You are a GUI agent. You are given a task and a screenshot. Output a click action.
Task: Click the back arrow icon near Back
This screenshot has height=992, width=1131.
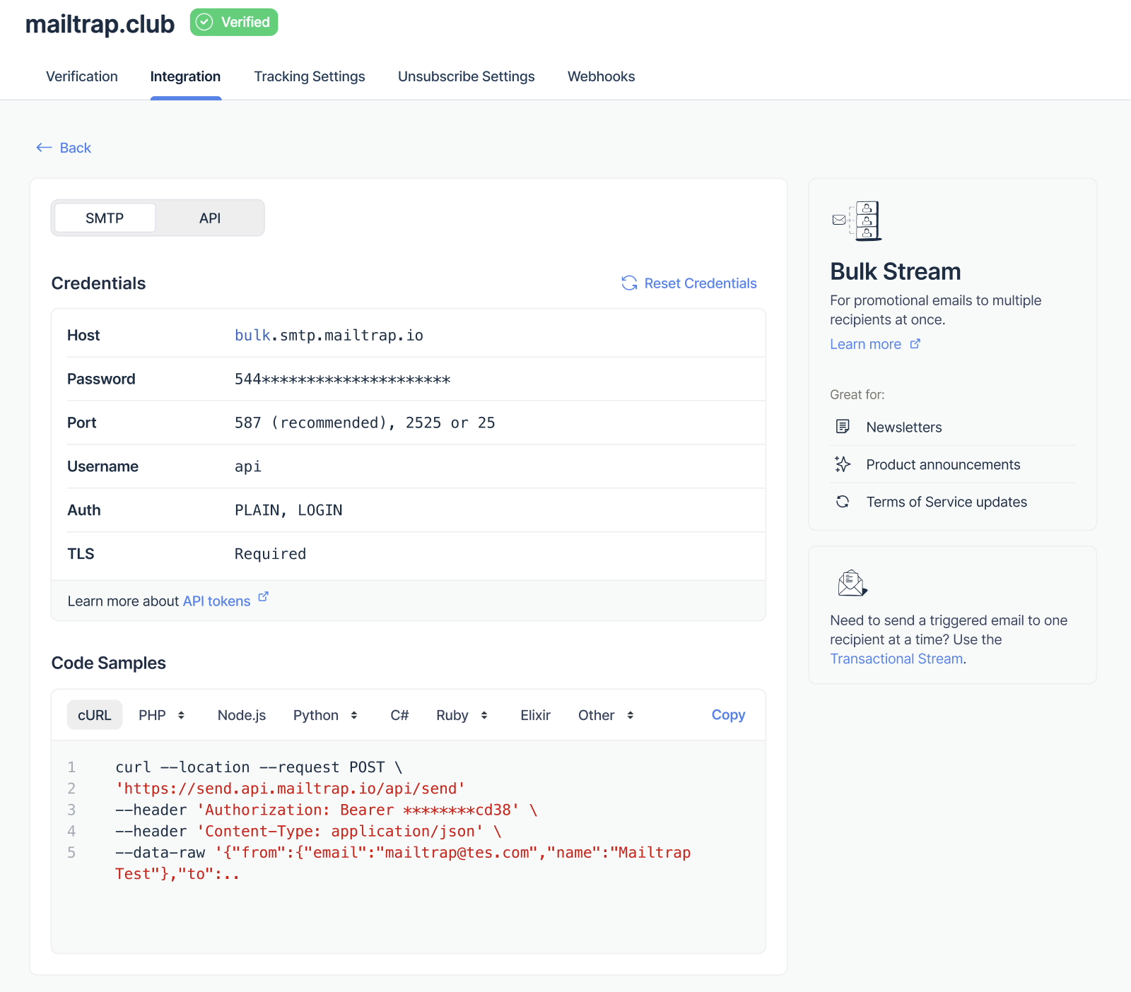pos(42,148)
